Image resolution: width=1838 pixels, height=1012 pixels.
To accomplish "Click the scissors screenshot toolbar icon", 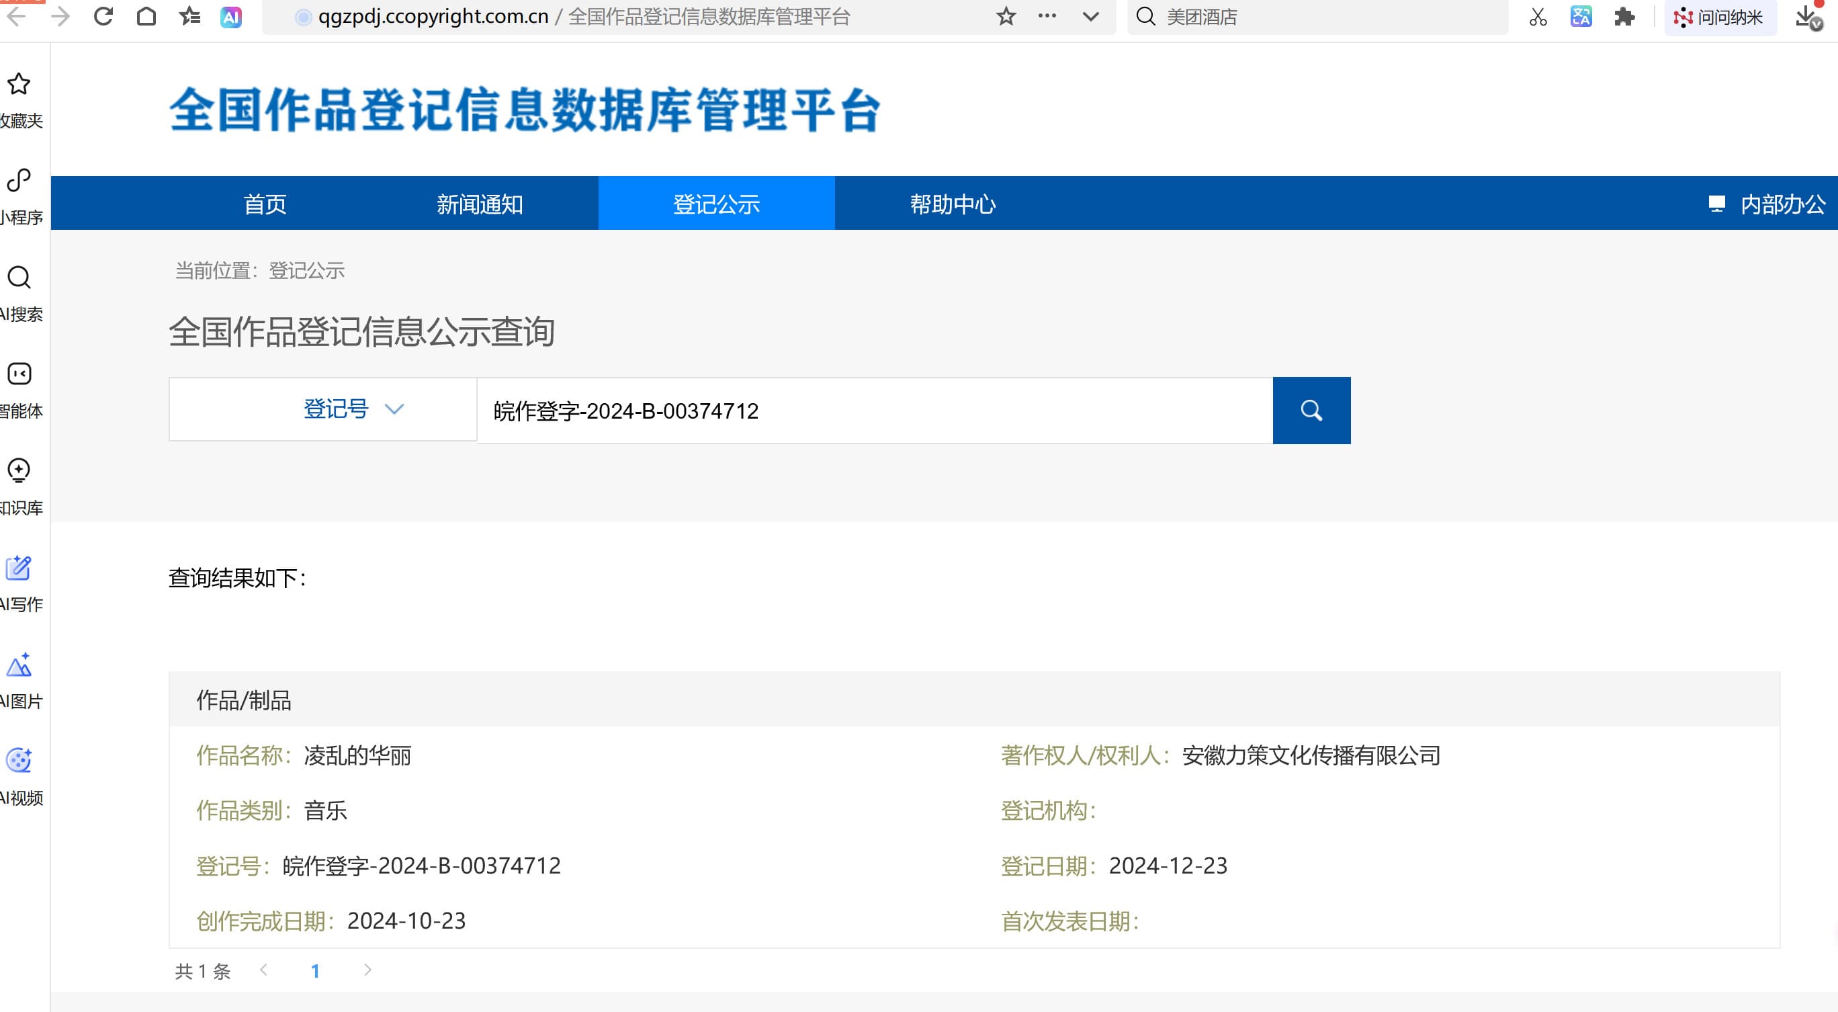I will (x=1538, y=16).
